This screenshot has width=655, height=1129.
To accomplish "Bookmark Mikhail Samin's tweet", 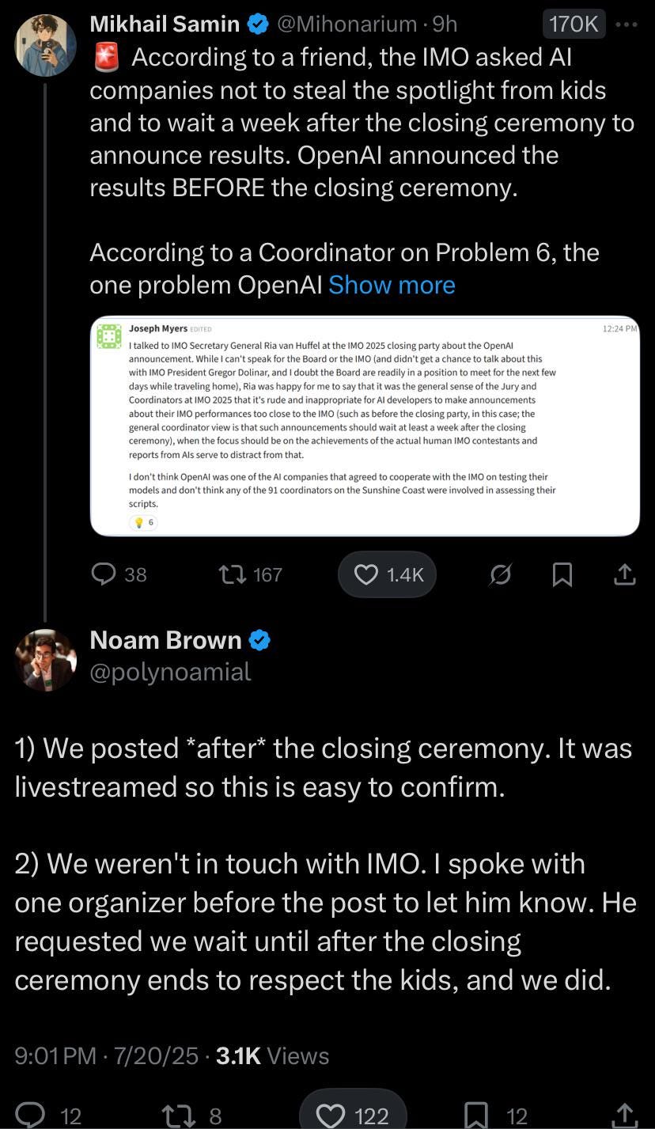I will 562,574.
